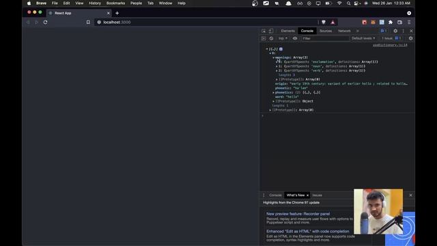Click the localhost:3000 address bar

[x=206, y=23]
